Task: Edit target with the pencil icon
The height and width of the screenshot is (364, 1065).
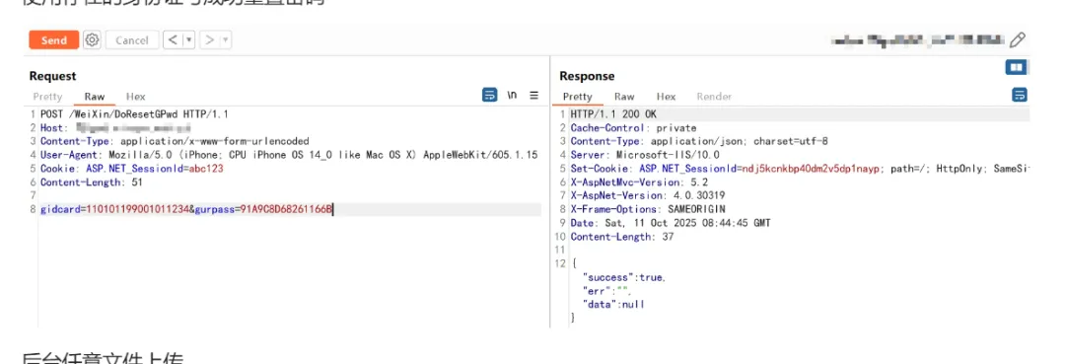Action: click(x=1017, y=40)
